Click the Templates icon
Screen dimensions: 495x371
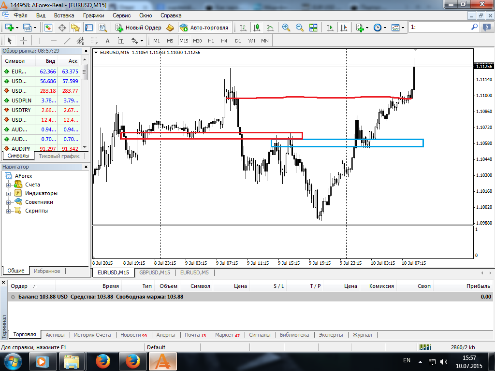[395, 28]
